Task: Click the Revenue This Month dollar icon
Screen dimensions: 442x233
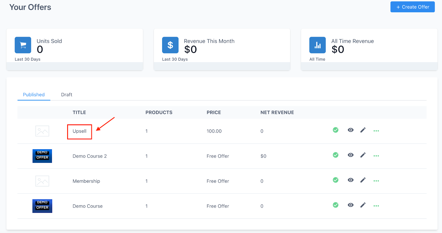Action: pos(170,45)
